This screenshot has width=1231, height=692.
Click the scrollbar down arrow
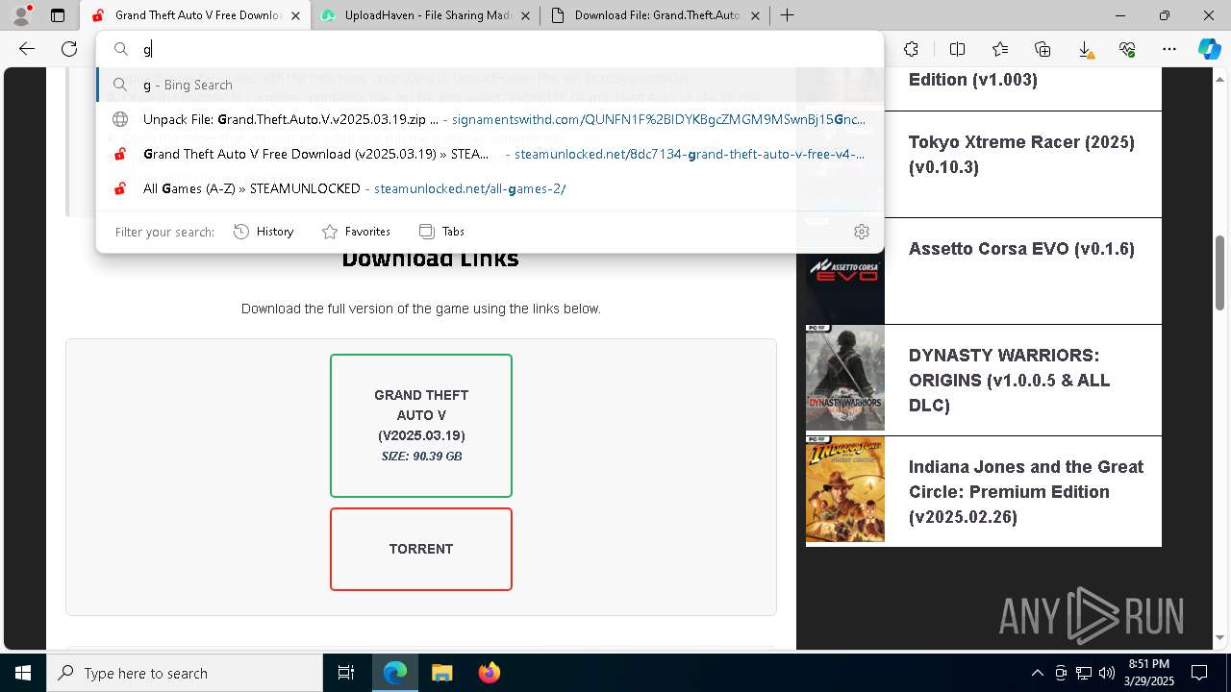1220,637
